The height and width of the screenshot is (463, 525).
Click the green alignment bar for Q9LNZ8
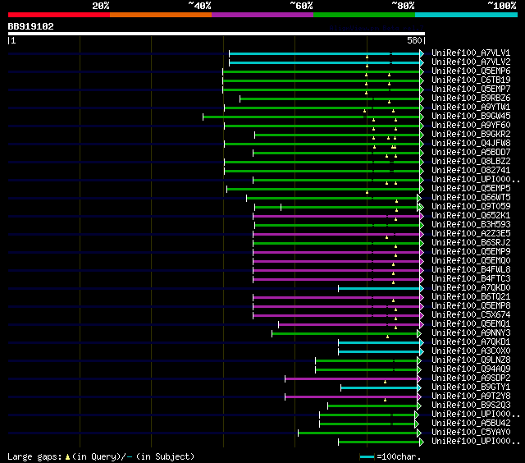(367, 361)
